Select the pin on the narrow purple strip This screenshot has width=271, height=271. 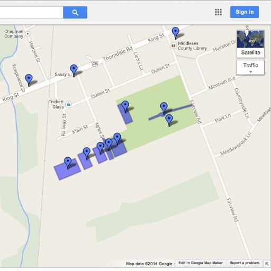pos(109,144)
